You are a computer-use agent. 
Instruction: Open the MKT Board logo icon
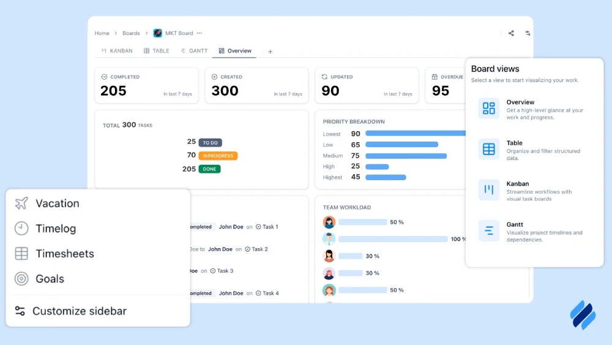coord(158,33)
